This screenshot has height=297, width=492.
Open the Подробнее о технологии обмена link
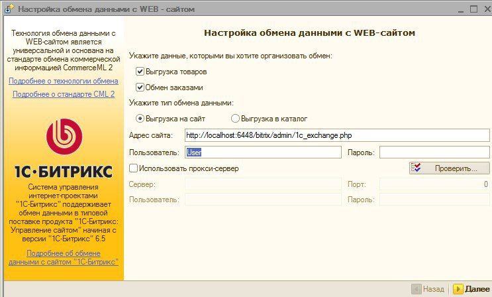coord(64,81)
